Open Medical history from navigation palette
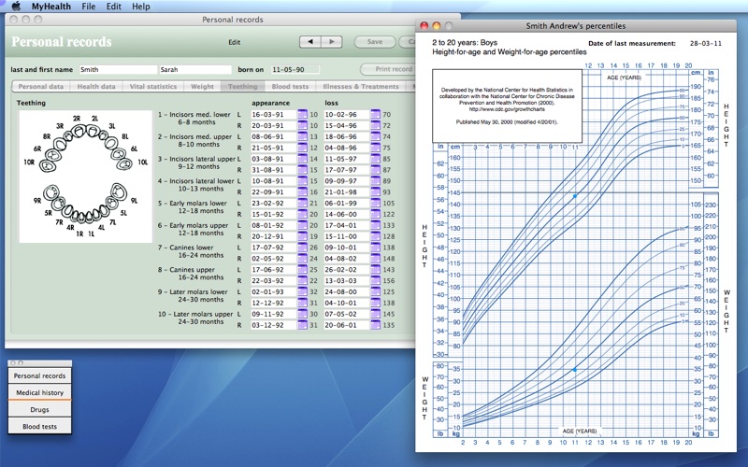The width and height of the screenshot is (748, 467). point(39,392)
